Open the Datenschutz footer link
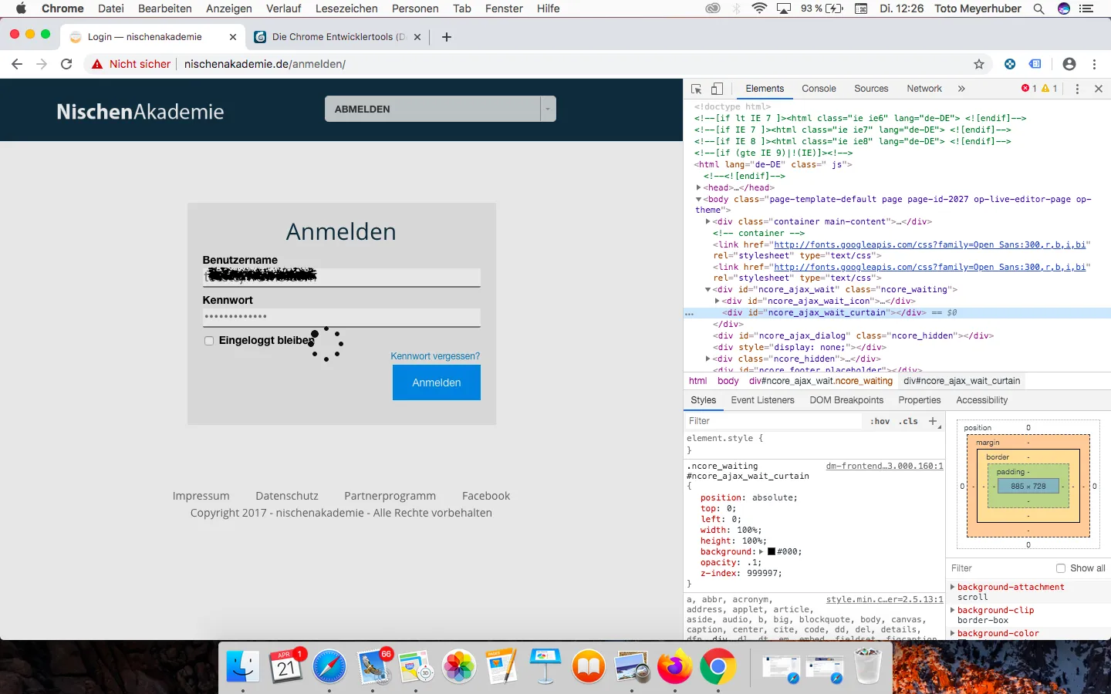Viewport: 1111px width, 694px height. click(x=287, y=496)
